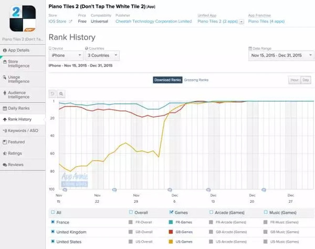Click the Hour granularity button

coord(294,80)
